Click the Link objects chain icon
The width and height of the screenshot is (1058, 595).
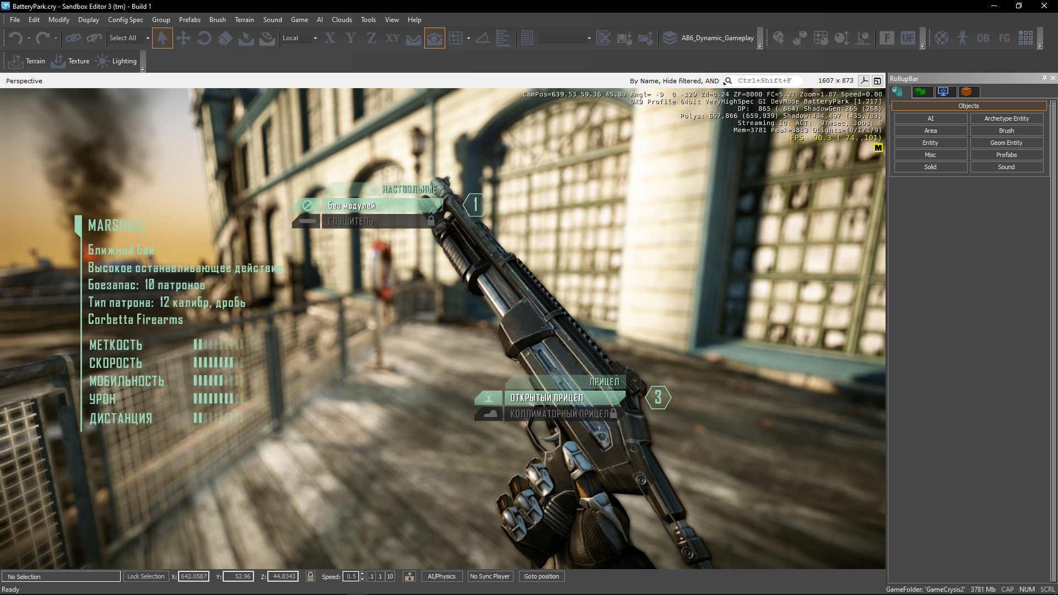[73, 38]
